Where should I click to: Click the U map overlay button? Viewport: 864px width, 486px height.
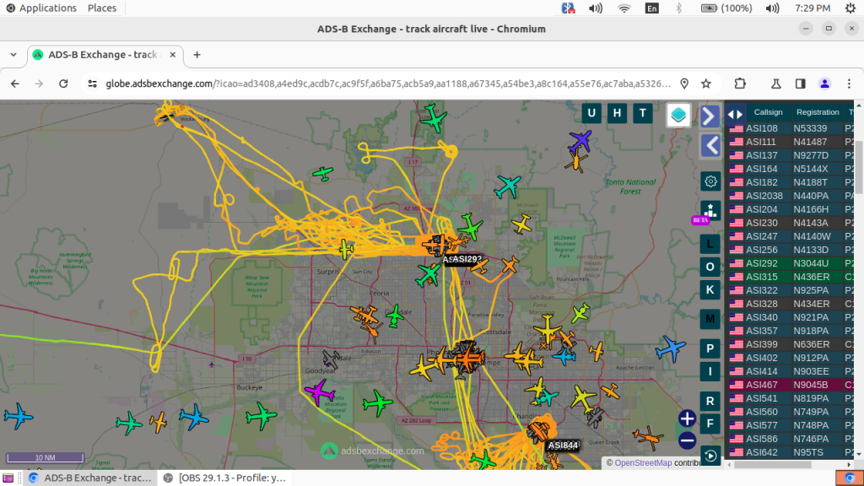point(591,113)
